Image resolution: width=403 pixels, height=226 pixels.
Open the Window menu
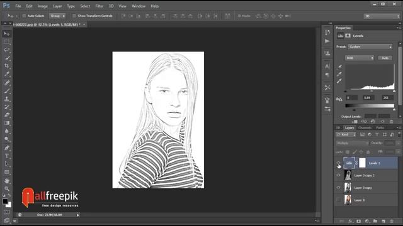click(139, 6)
